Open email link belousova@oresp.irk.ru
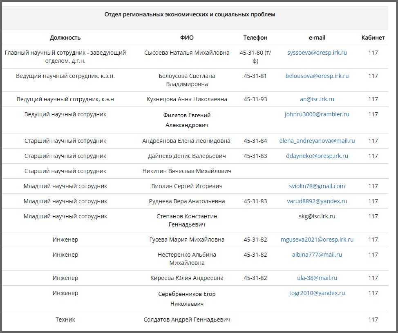Image resolution: width=398 pixels, height=333 pixels. point(317,76)
